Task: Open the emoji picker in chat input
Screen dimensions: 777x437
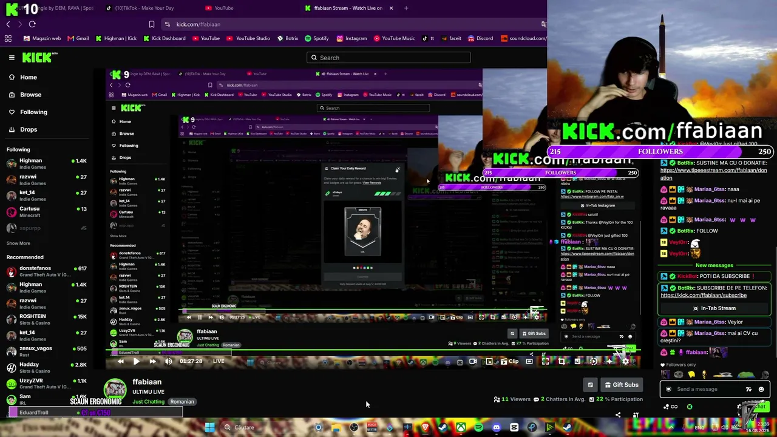Action: (x=761, y=390)
